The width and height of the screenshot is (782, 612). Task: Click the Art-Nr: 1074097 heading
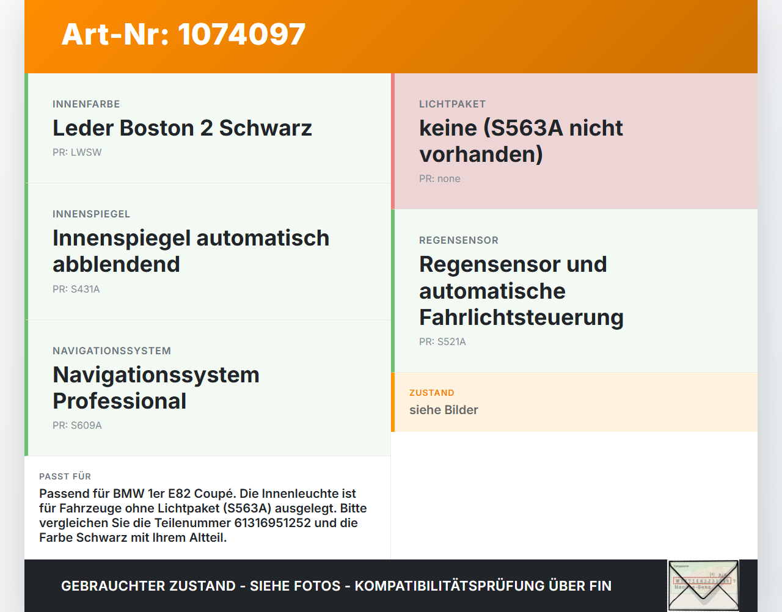pyautogui.click(x=183, y=34)
